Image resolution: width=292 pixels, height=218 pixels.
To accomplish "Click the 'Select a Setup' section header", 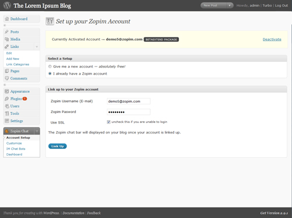I will tap(166, 58).
